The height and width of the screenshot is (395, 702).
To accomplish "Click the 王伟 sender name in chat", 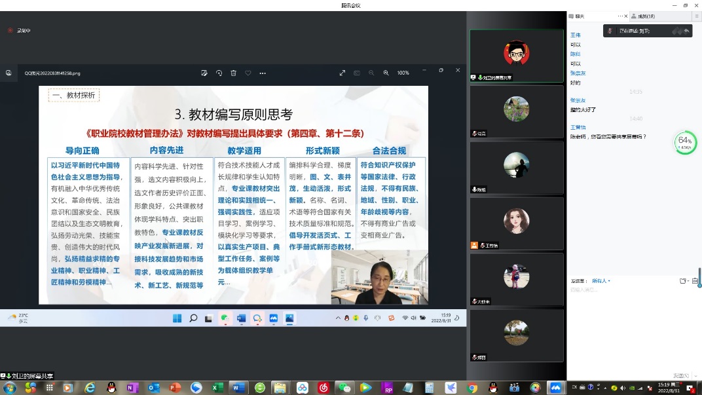I will coord(575,35).
